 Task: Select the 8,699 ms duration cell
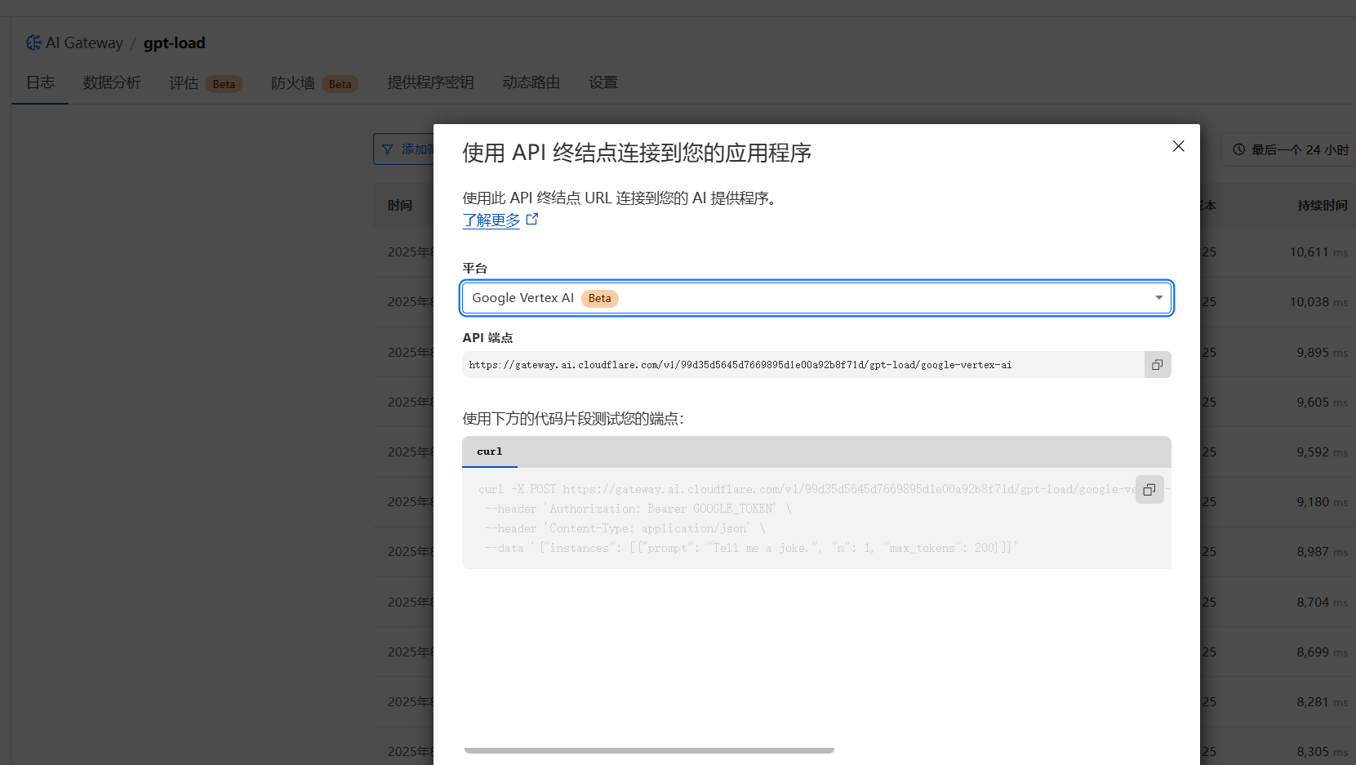[1322, 652]
